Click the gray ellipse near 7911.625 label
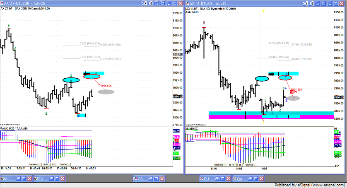This screenshot has height=188, width=347. [x=106, y=92]
